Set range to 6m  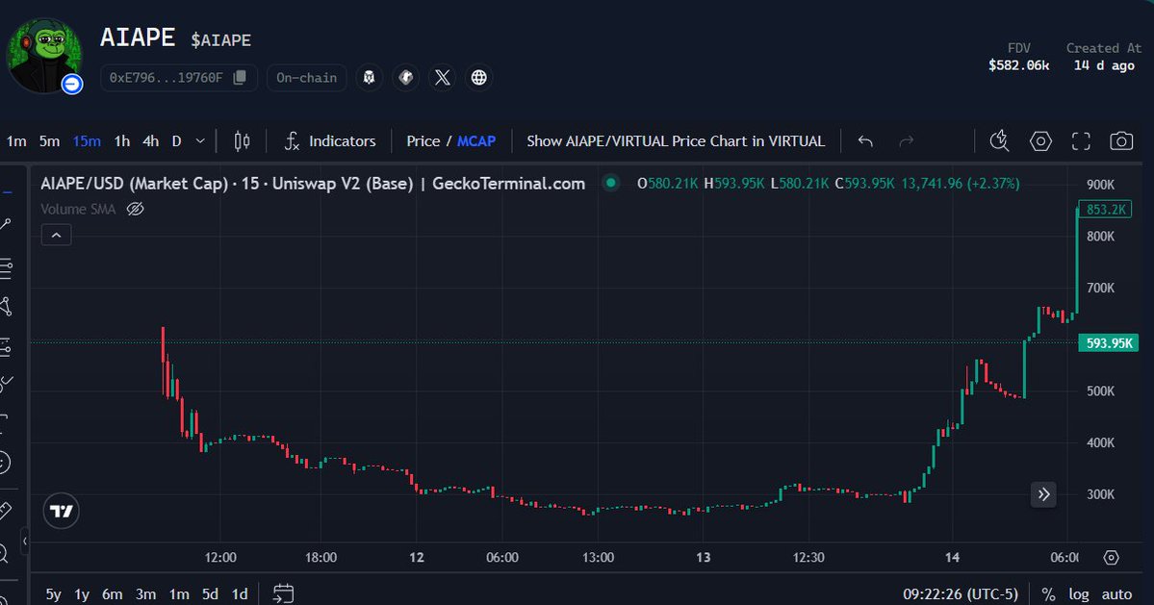[x=112, y=594]
